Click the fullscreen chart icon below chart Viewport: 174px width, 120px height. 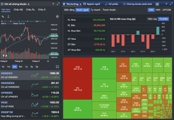coord(57,67)
